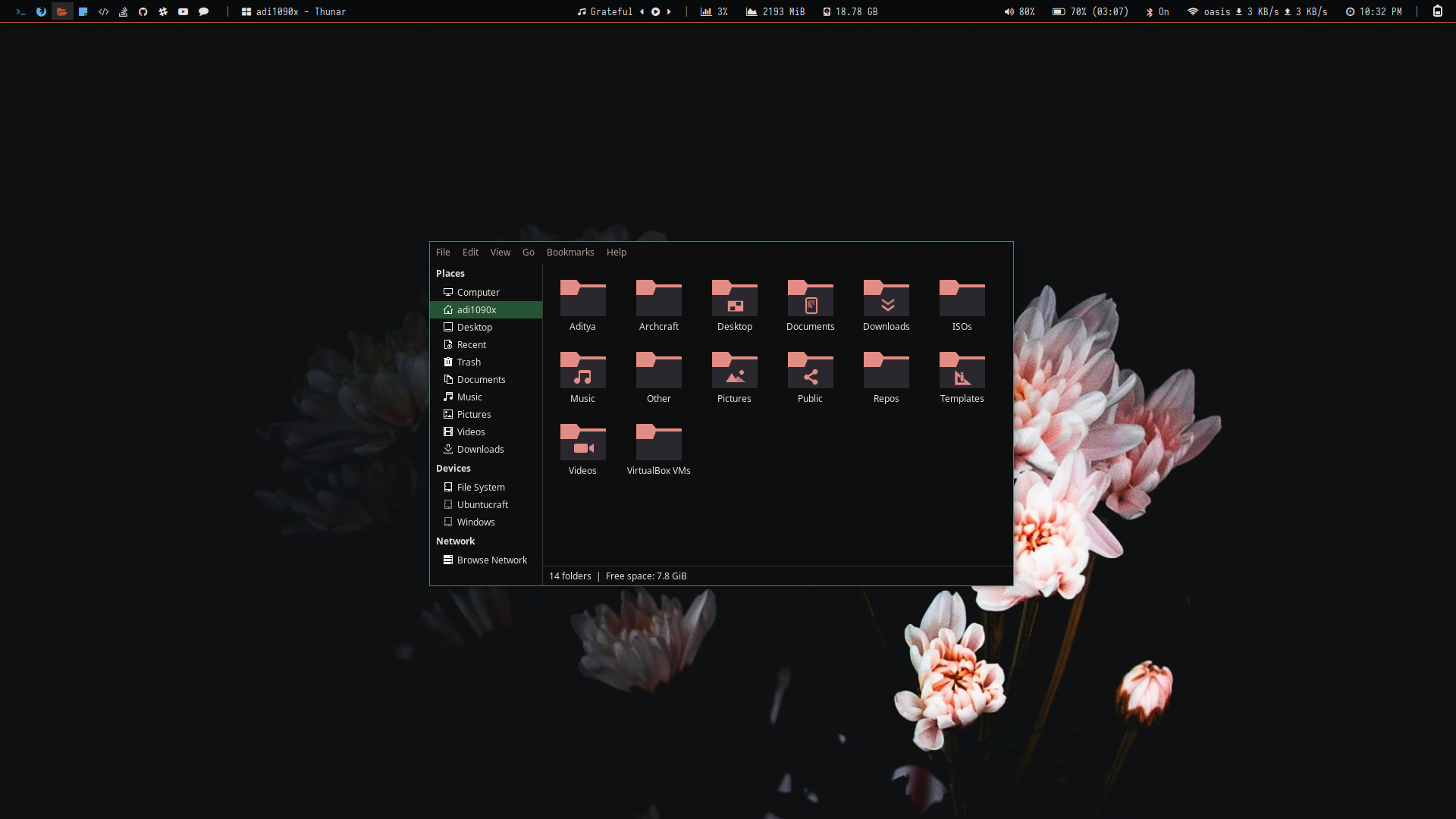Open the Bookmarks menu
The image size is (1456, 819).
click(x=570, y=253)
